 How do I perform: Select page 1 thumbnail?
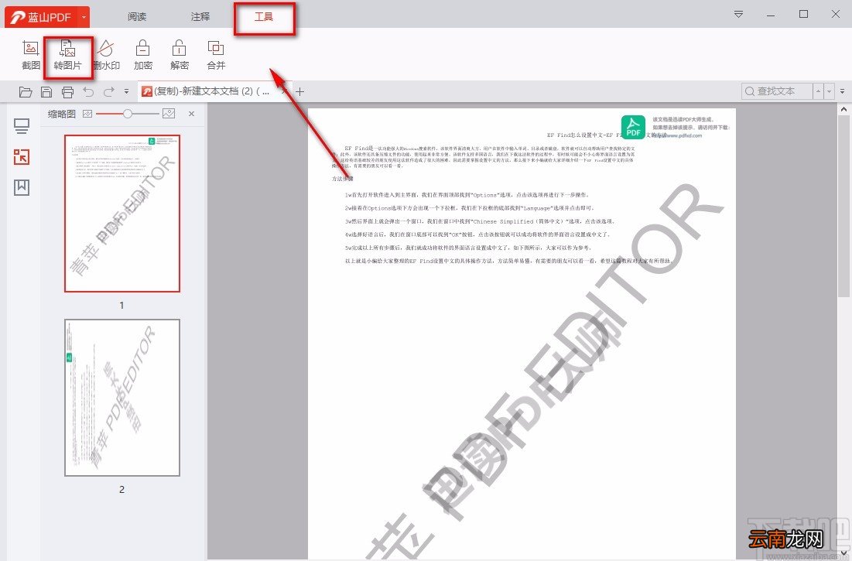click(x=122, y=214)
